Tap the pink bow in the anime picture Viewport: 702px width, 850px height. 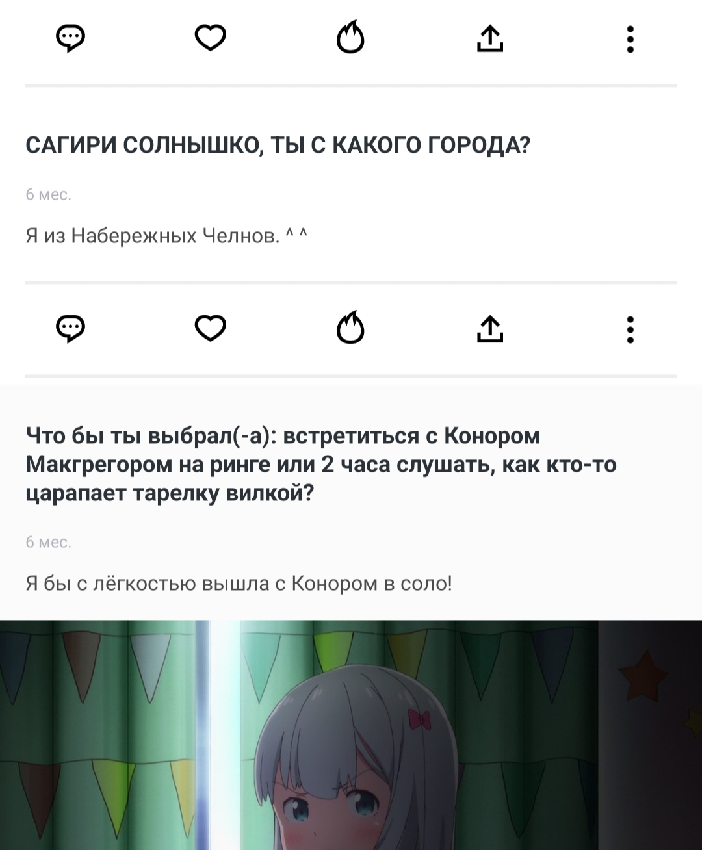[419, 718]
